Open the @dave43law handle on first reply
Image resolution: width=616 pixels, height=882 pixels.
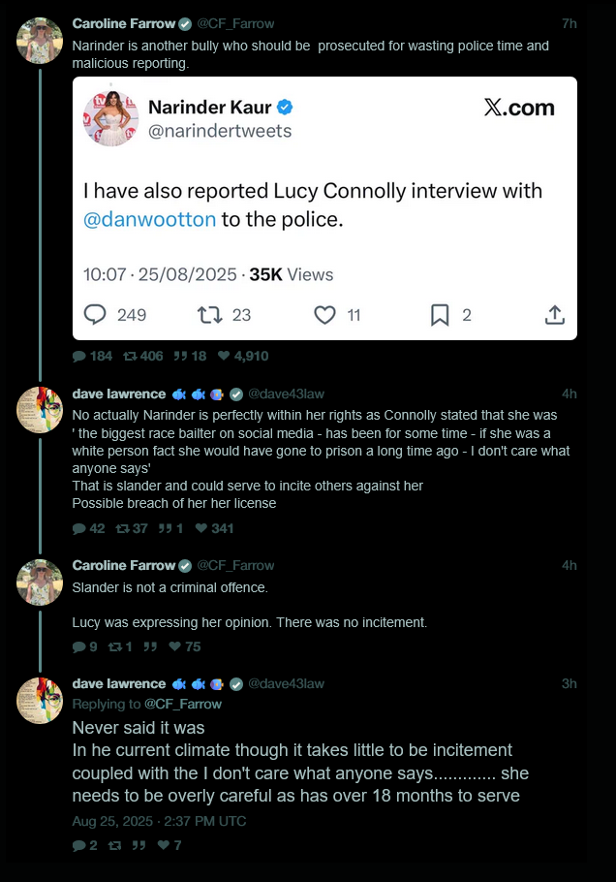tap(286, 394)
